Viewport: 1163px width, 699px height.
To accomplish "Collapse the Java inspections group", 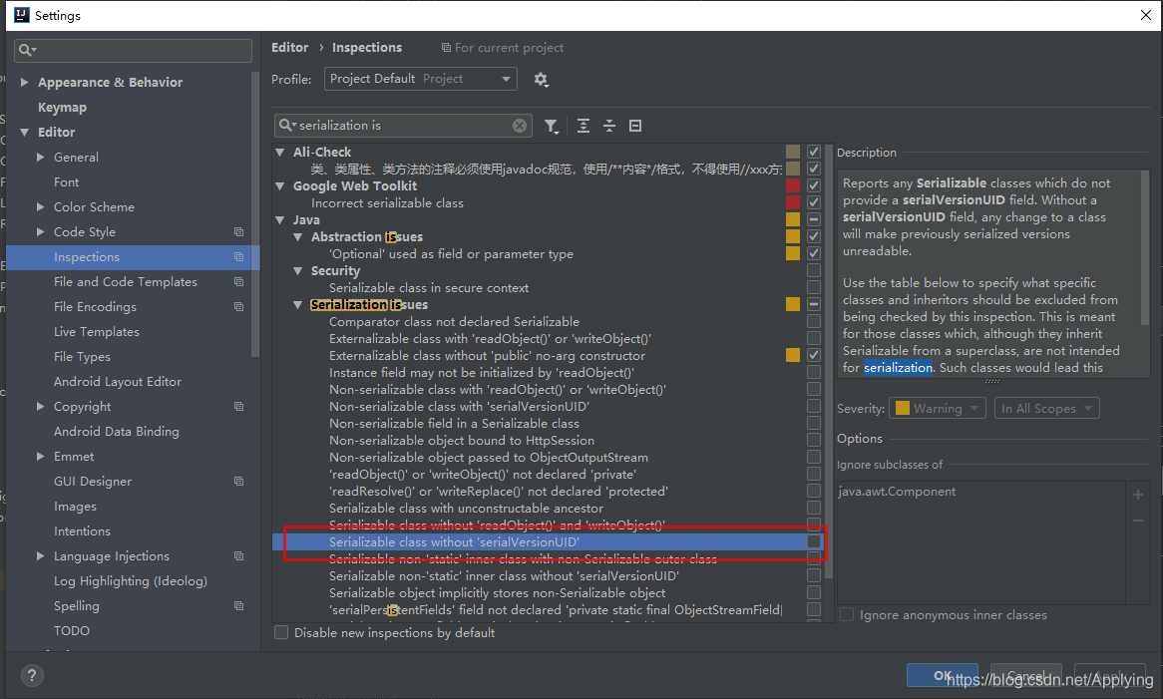I will (280, 220).
